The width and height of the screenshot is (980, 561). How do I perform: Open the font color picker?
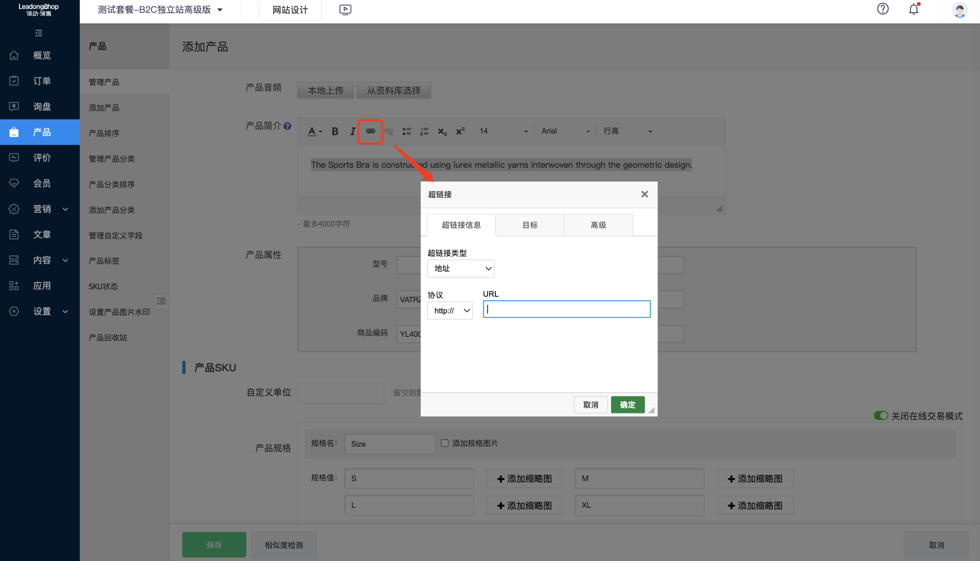pos(314,131)
